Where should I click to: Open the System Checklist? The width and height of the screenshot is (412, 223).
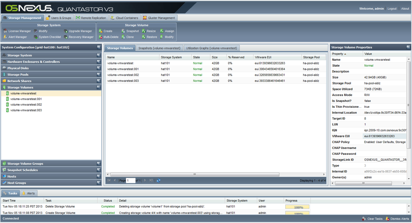coord(47,37)
